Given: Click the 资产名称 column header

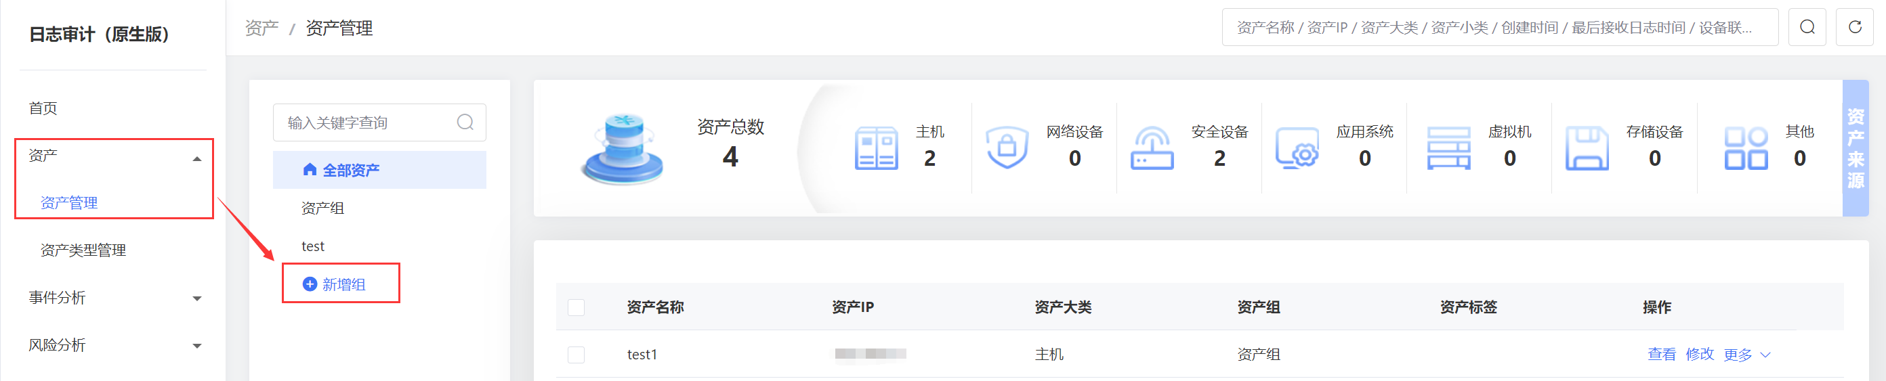Looking at the screenshot, I should (655, 307).
